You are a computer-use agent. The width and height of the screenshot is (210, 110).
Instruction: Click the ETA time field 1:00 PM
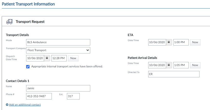point(181,42)
